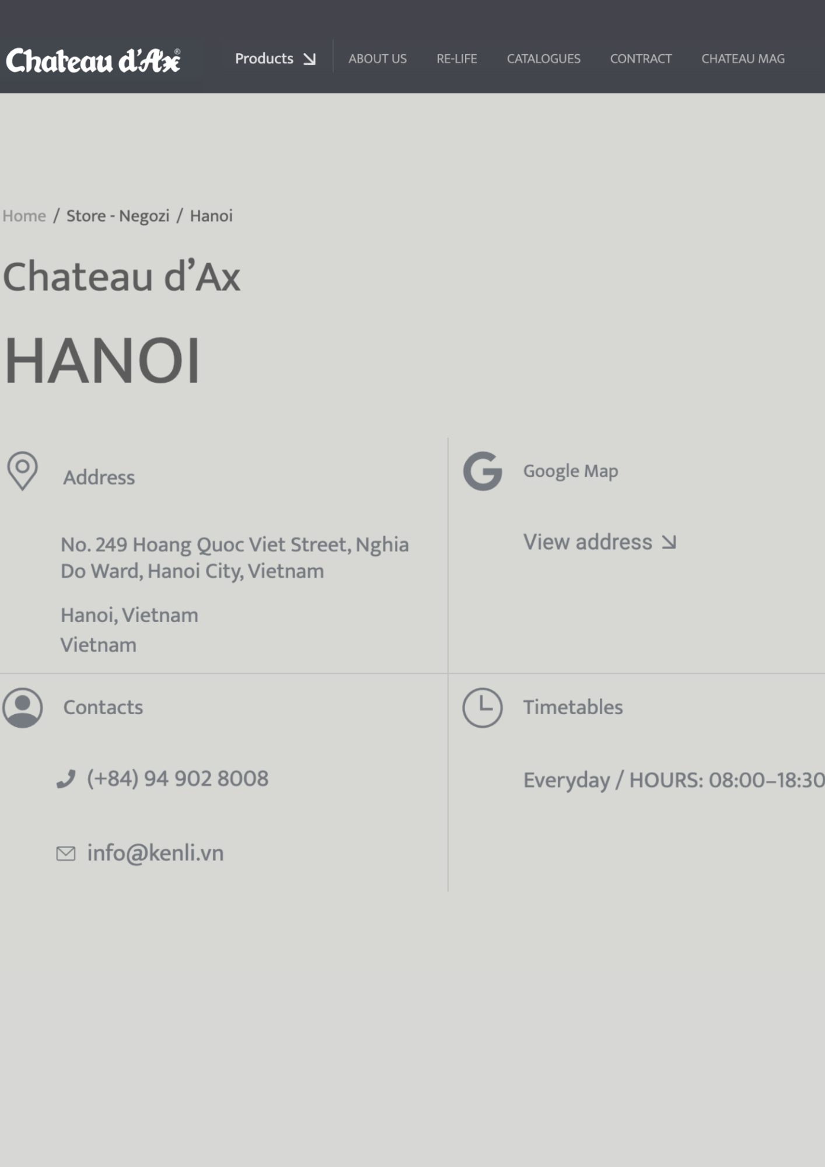825x1167 pixels.
Task: Open CHATEAU MAG in the navigation
Action: [743, 59]
